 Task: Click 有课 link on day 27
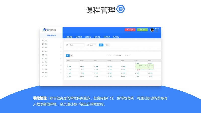coord(111,76)
